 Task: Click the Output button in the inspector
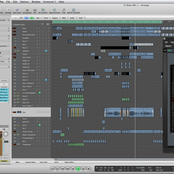[x=4, y=161]
